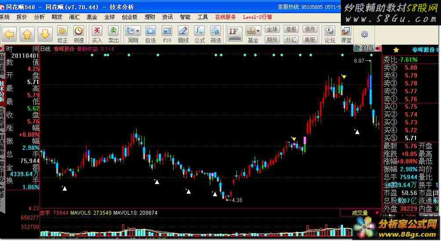
Task: Open the 周期 period dropdown
Action: click(133, 35)
